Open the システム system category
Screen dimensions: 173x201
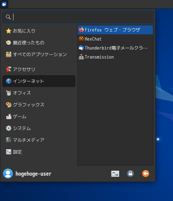pos(39,128)
